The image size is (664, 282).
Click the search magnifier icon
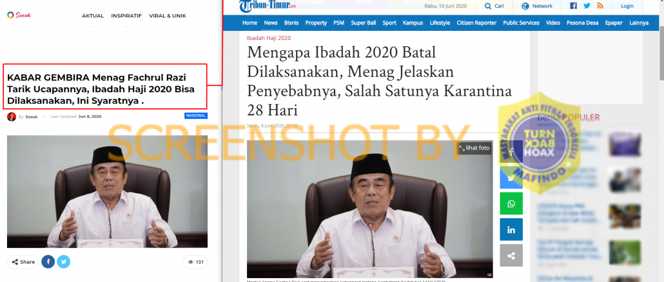click(x=488, y=6)
